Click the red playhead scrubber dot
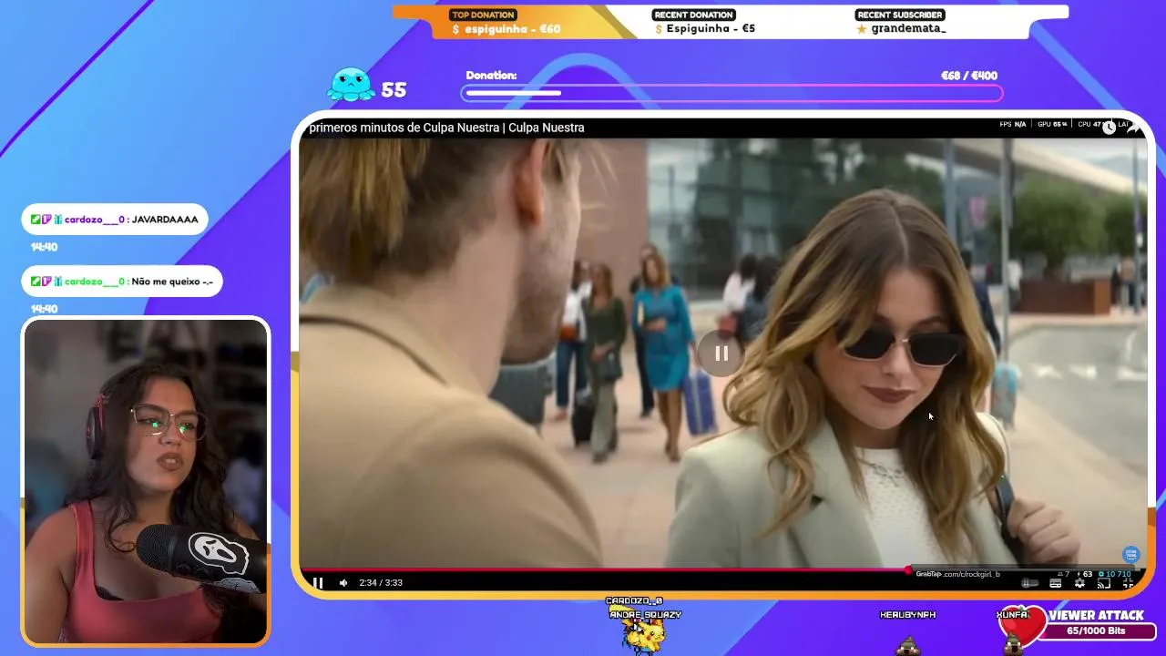Image resolution: width=1166 pixels, height=656 pixels. [x=908, y=570]
